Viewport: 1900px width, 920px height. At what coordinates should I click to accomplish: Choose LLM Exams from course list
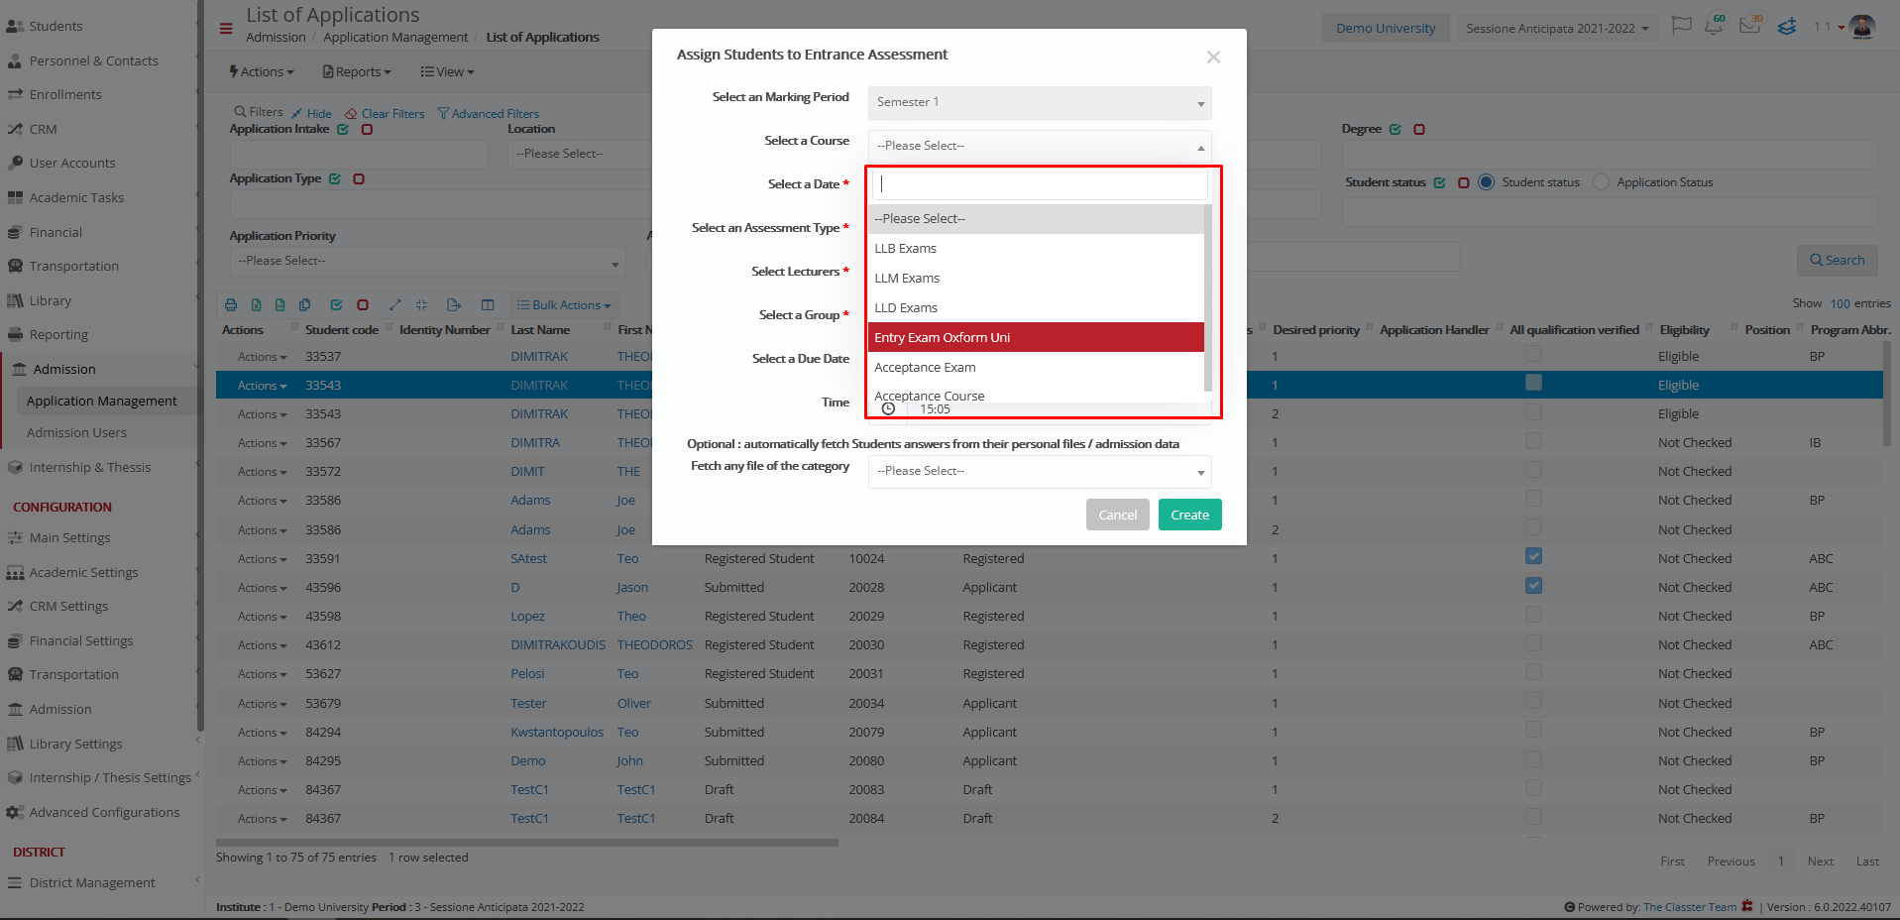coord(1036,279)
